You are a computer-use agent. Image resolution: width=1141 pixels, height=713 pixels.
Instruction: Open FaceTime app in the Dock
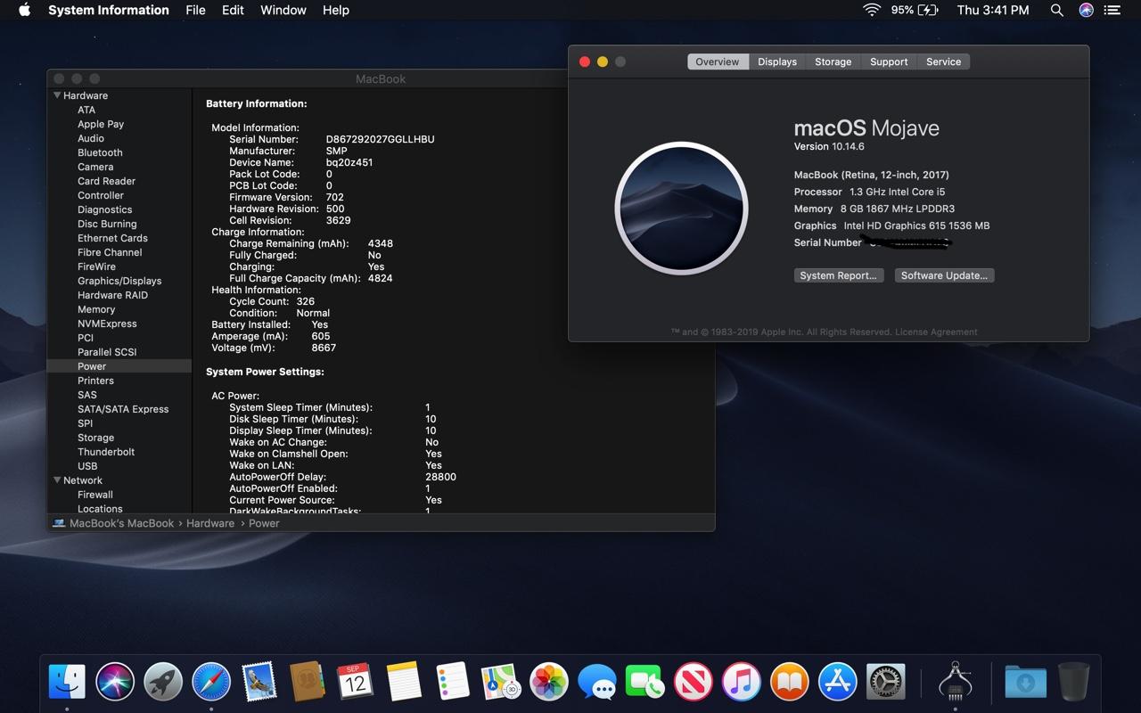[644, 683]
